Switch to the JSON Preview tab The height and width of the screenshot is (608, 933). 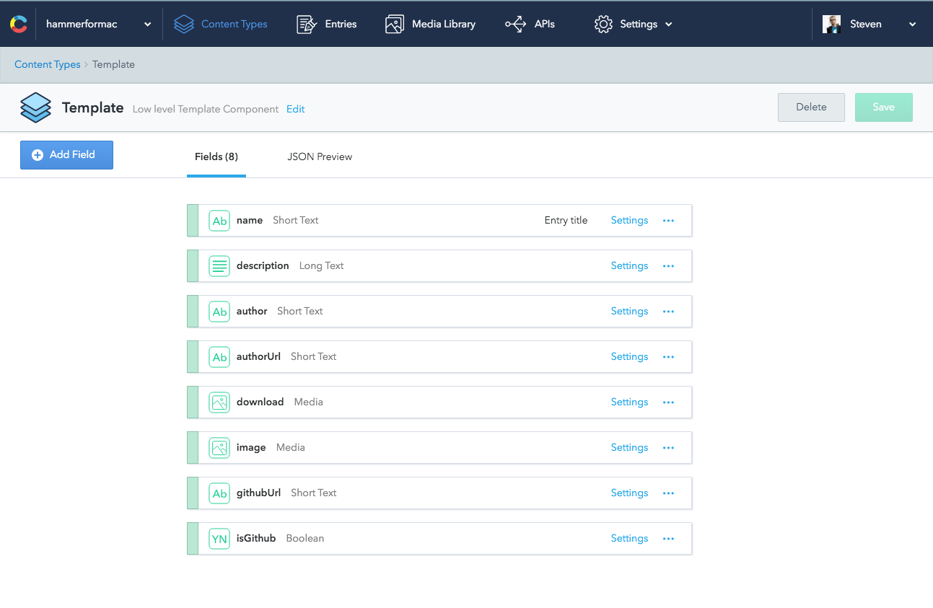[320, 157]
